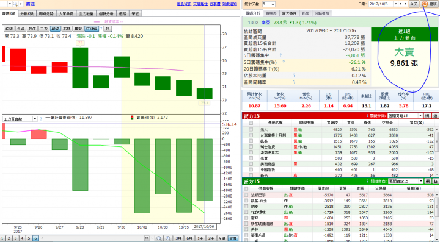Open the 分點追蹤 tab
The image size is (440, 242).
[x=323, y=13]
